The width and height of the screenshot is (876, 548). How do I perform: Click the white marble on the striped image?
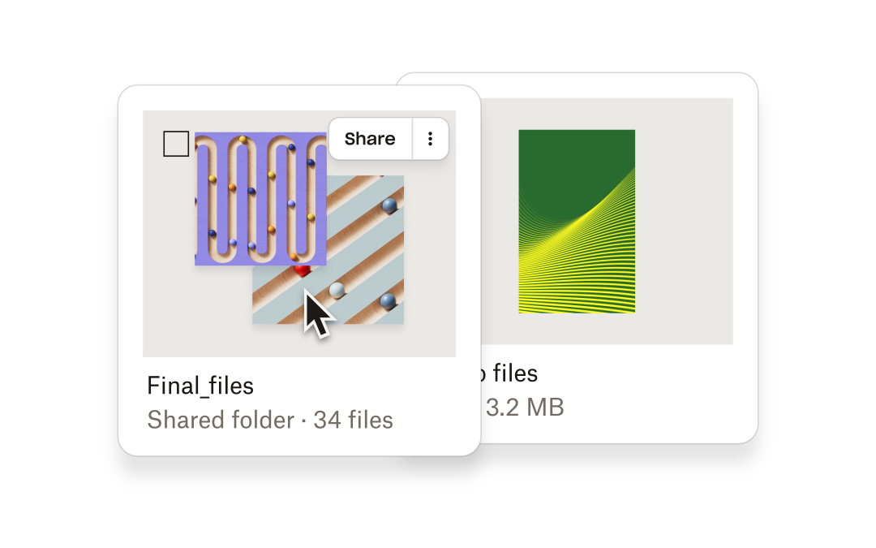click(337, 290)
